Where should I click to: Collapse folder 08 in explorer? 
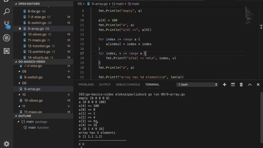coord(19,72)
